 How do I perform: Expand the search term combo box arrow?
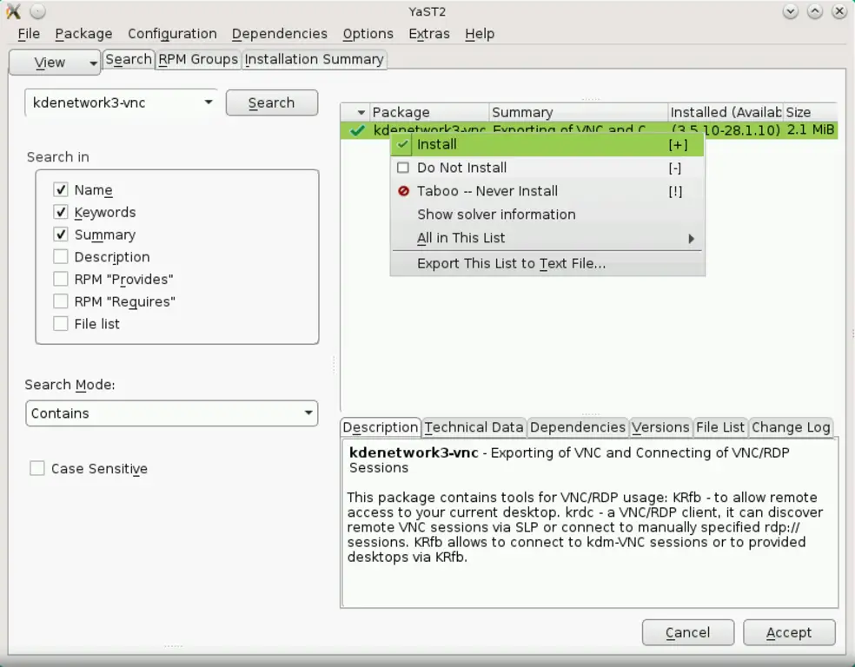(x=209, y=102)
